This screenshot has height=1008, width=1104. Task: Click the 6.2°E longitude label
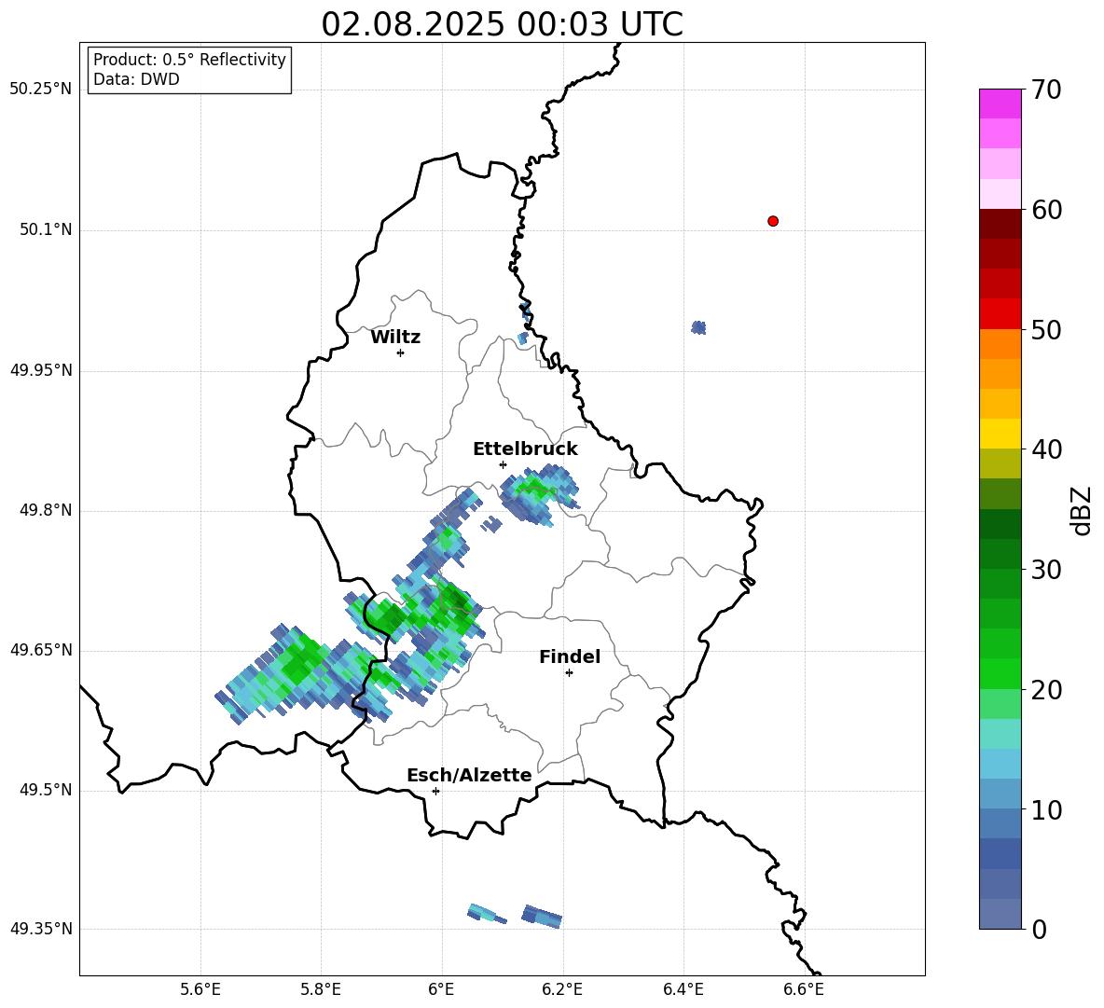[x=562, y=989]
